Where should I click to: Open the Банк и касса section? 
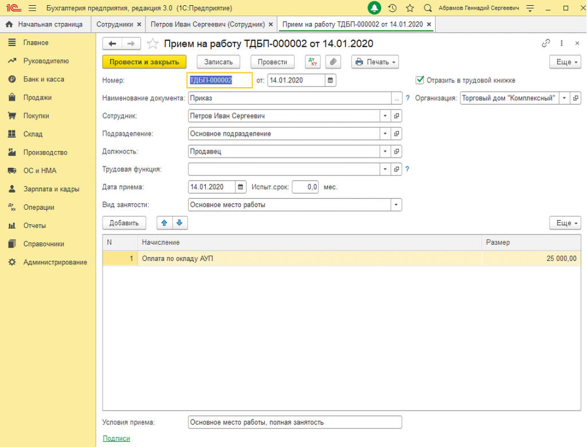(44, 79)
